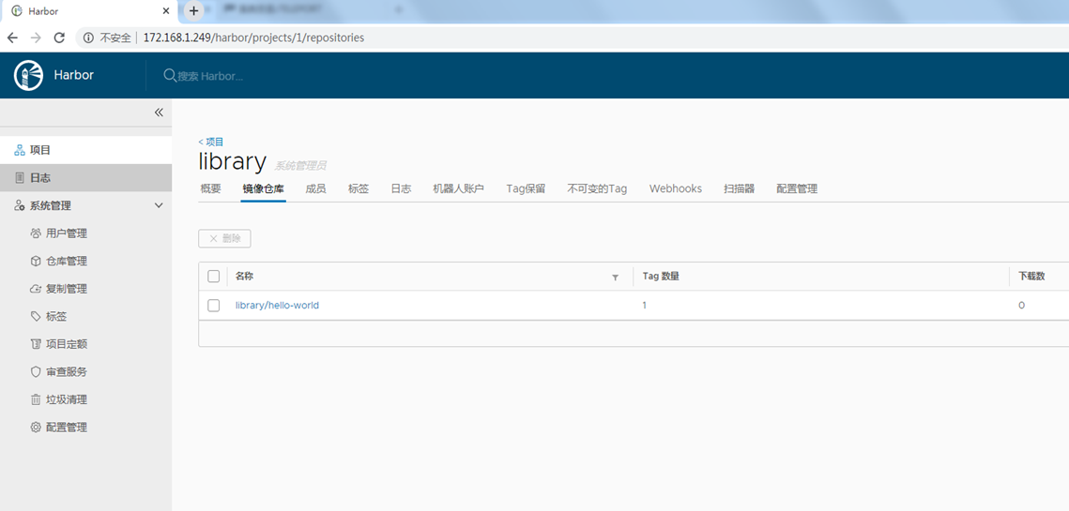Click the Harbor lighthouse logo icon
This screenshot has height=511, width=1069.
coord(29,75)
